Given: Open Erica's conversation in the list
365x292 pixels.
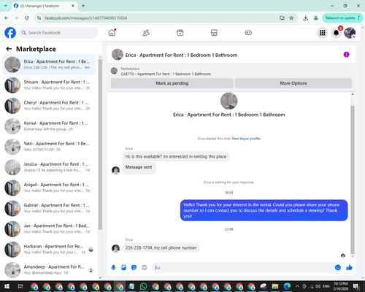Looking at the screenshot, I should (49, 64).
